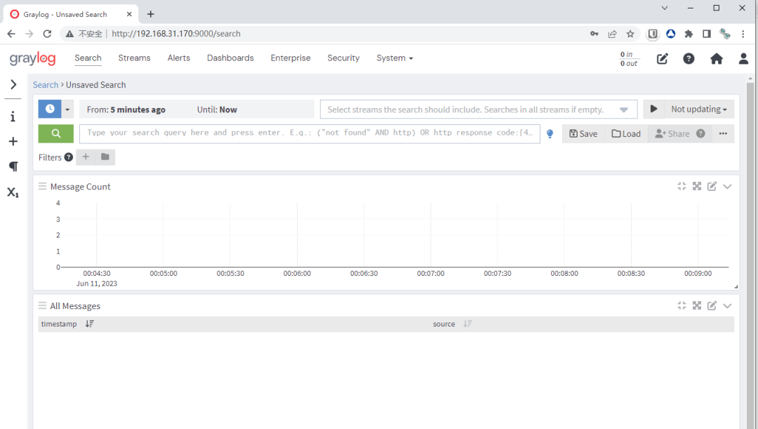Click the in/out throughput indicator
Screen dimensions: 758x429
629,58
